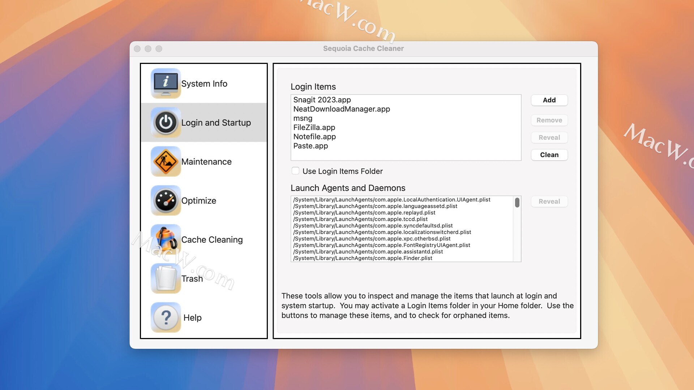Image resolution: width=694 pixels, height=390 pixels.
Task: Go to the Cache Cleaning section label
Action: click(x=212, y=240)
